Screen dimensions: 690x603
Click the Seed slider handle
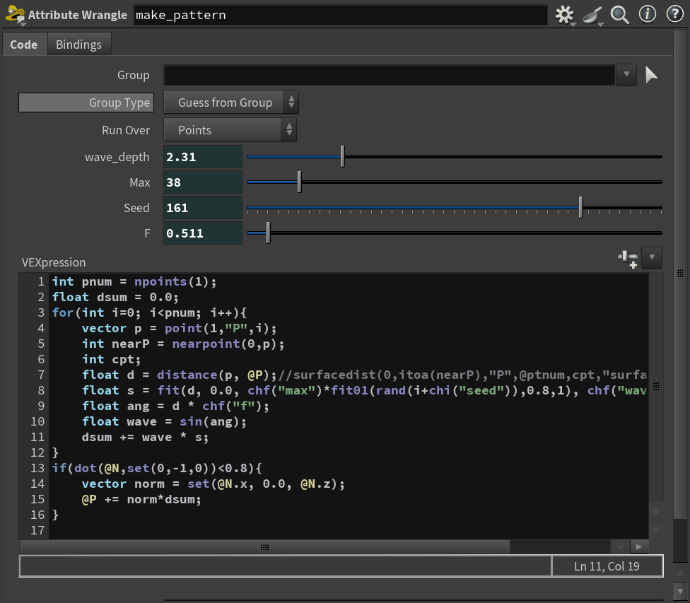pos(580,207)
